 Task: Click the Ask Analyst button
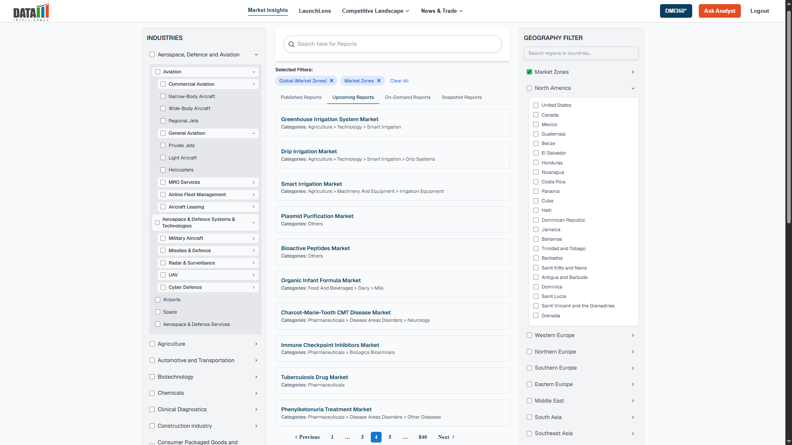tap(719, 11)
